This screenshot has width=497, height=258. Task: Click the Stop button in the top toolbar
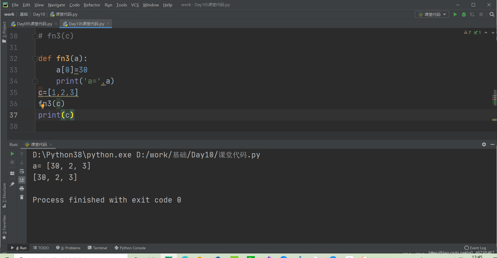[481, 14]
